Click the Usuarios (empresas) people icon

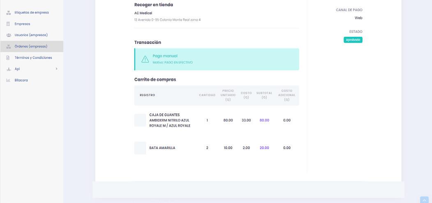point(9,35)
